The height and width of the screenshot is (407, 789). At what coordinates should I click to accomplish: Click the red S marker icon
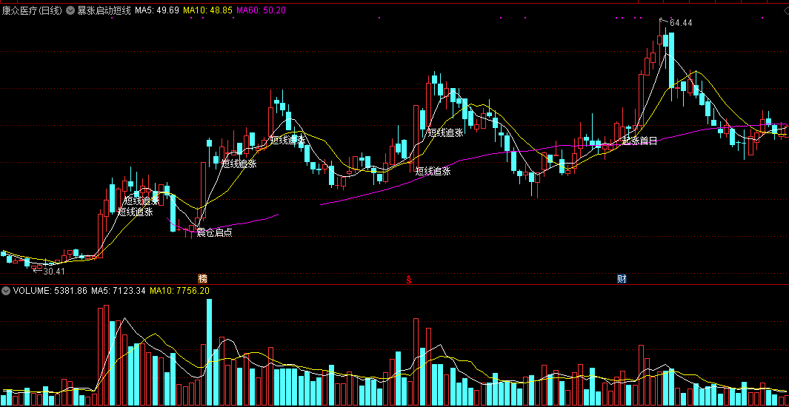[409, 279]
